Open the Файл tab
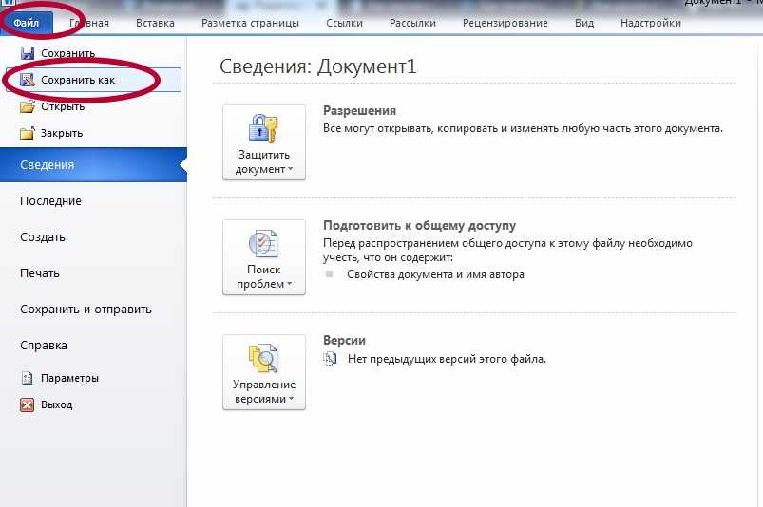This screenshot has width=763, height=507. [27, 23]
